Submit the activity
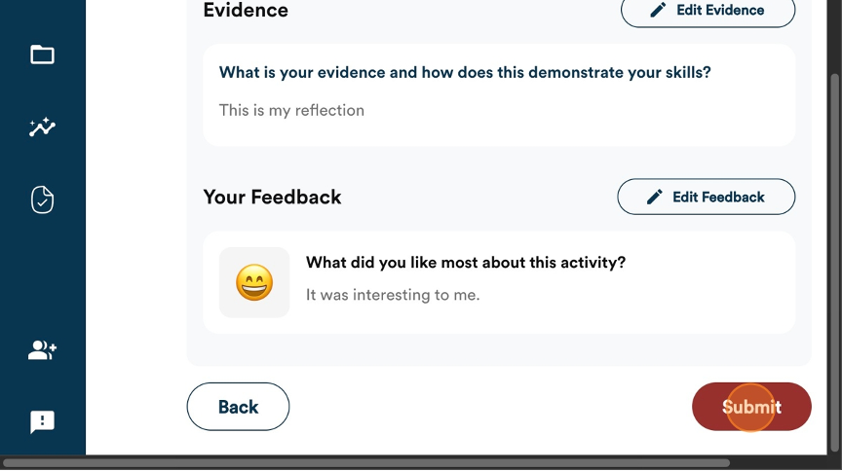This screenshot has height=471, width=842. pos(751,407)
